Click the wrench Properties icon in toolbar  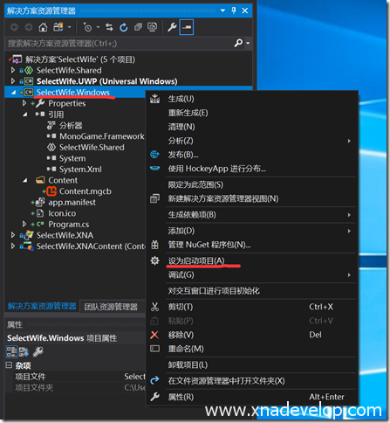tap(172, 27)
